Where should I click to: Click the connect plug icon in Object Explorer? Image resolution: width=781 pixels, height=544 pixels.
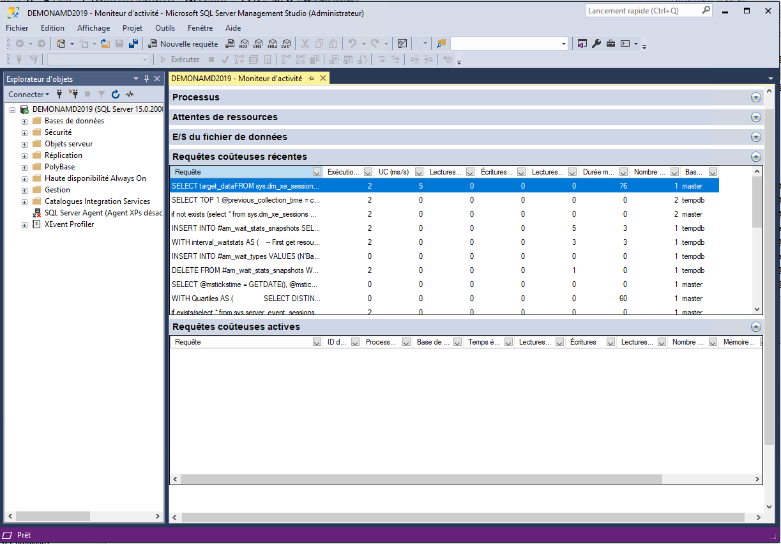pos(60,94)
